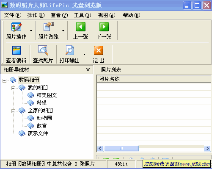Screen dimensions: 212x169
Task: Collapse the 我的相册 tree node
Action: (x=13, y=89)
